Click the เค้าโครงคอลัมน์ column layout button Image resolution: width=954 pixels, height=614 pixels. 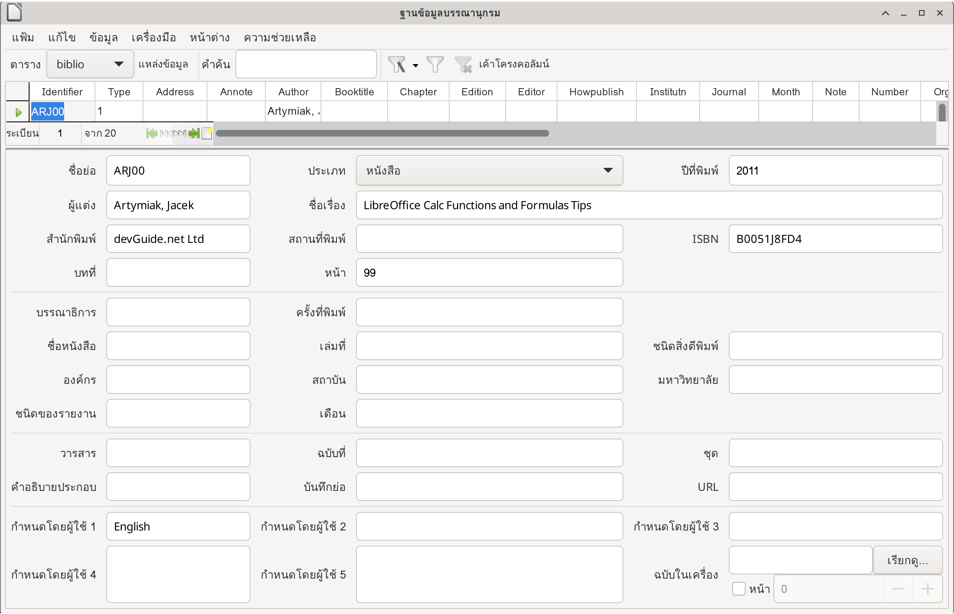tap(514, 64)
